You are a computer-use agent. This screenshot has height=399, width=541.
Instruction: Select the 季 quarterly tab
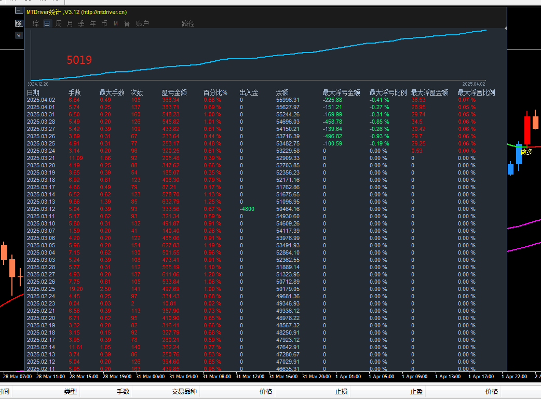pos(82,23)
